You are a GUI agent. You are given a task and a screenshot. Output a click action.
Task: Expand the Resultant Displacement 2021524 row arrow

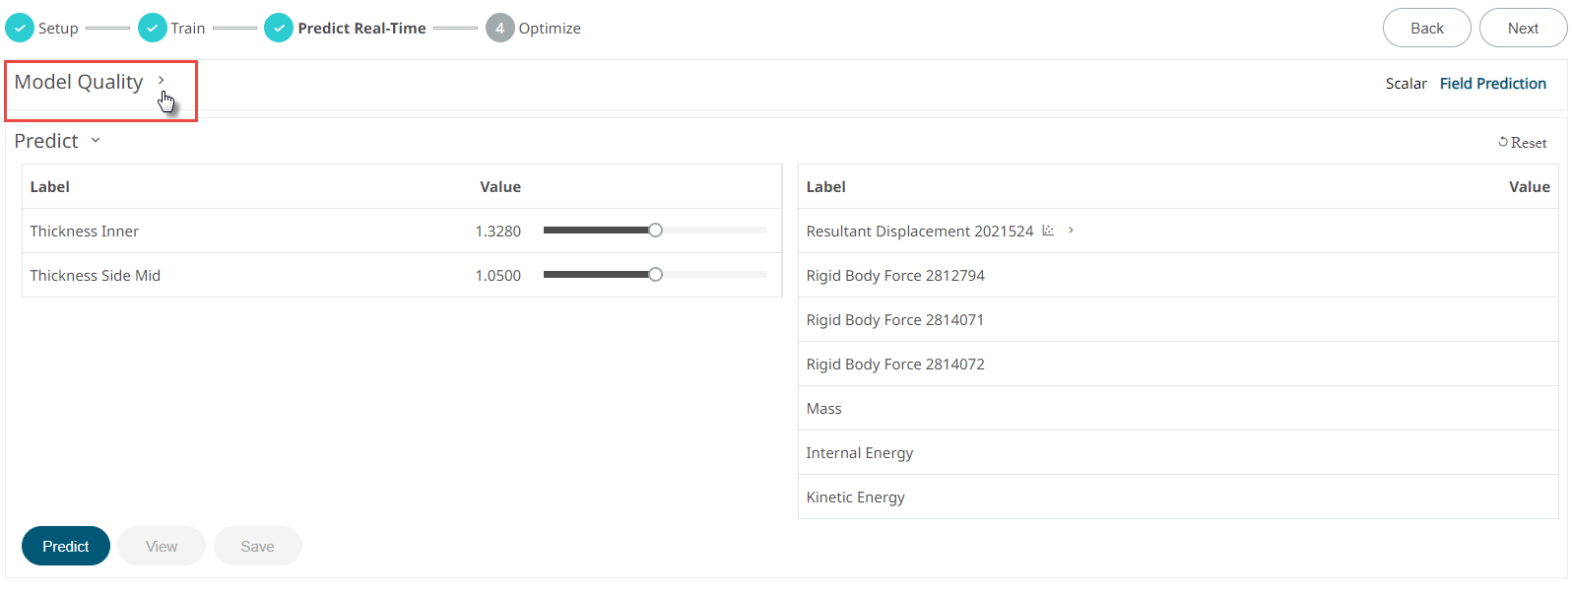tap(1071, 231)
